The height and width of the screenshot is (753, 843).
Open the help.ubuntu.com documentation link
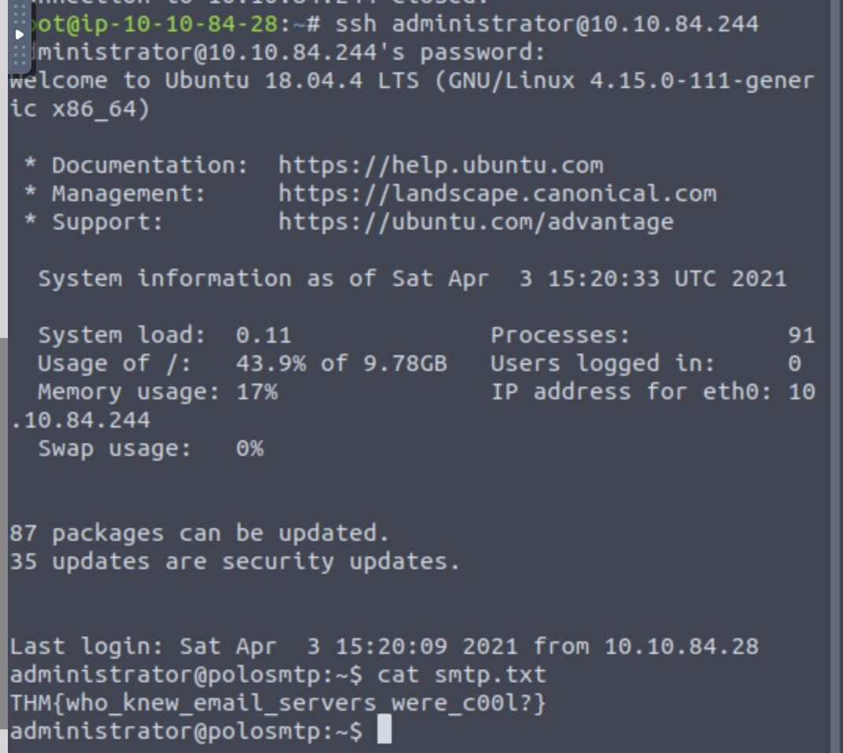pos(440,166)
